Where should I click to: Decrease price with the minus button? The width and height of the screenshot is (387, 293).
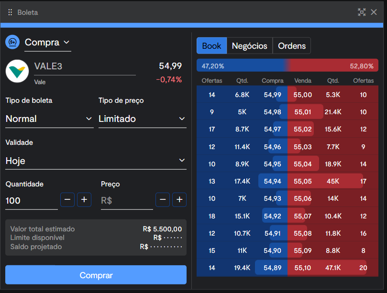coord(163,200)
